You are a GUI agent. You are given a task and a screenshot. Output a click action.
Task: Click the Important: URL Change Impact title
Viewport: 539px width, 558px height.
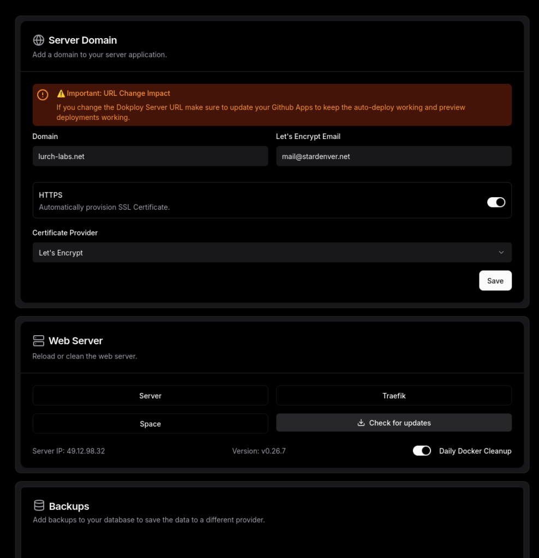118,94
